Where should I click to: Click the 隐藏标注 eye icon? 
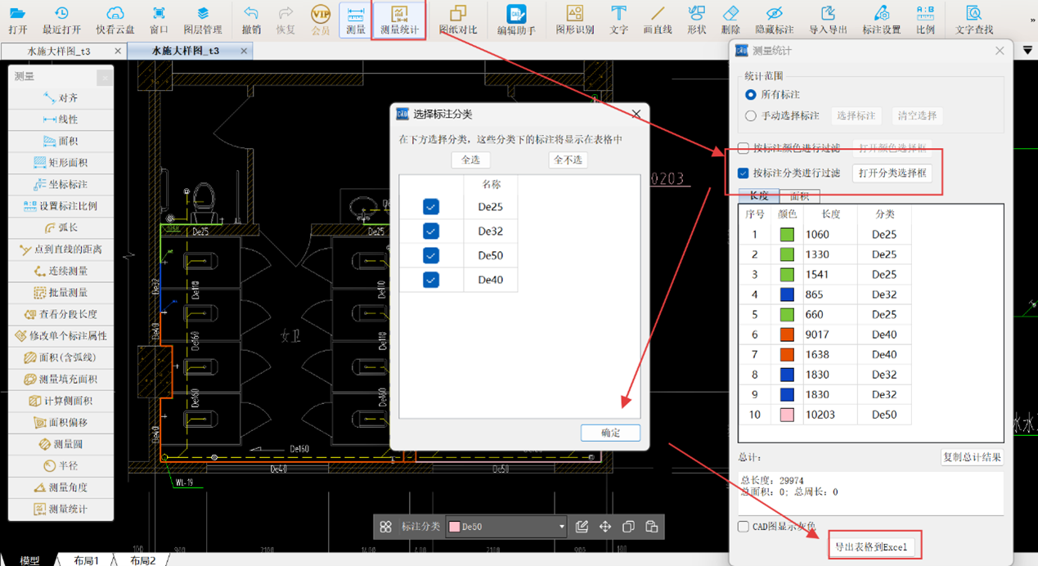774,20
